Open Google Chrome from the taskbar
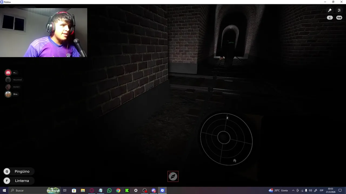Viewport: 346px width, 194px height. [118, 190]
